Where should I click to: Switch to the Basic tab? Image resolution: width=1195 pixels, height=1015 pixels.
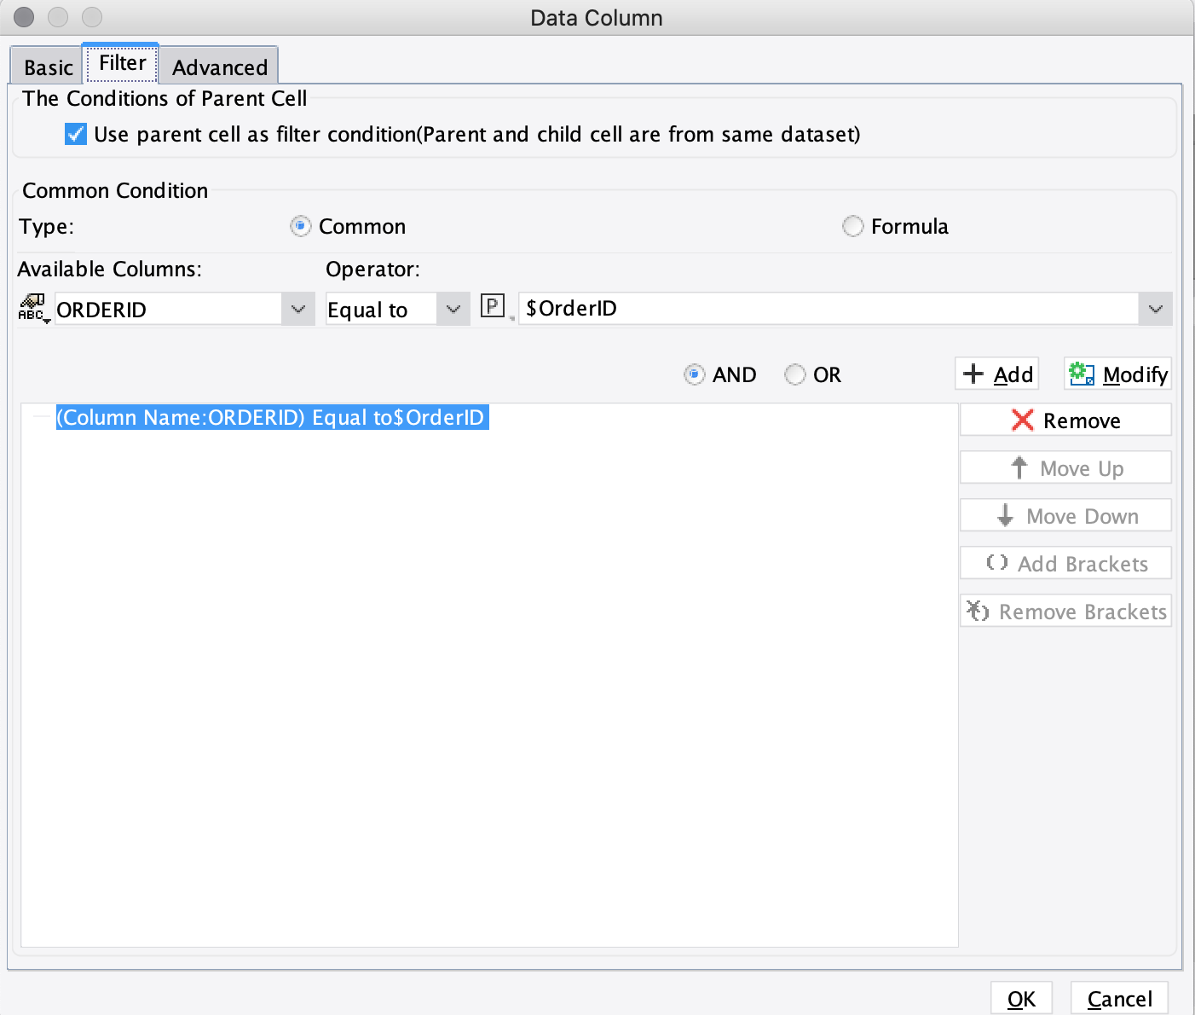coord(49,67)
